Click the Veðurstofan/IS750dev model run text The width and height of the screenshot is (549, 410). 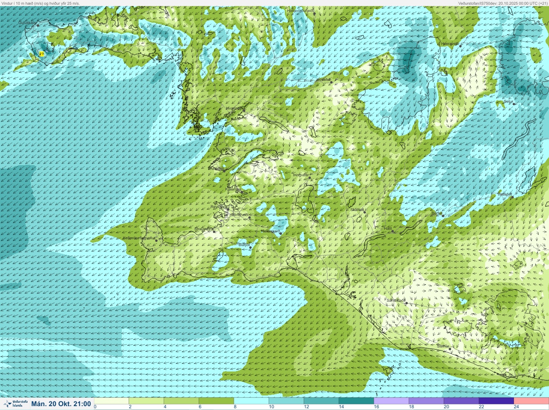[503, 3]
